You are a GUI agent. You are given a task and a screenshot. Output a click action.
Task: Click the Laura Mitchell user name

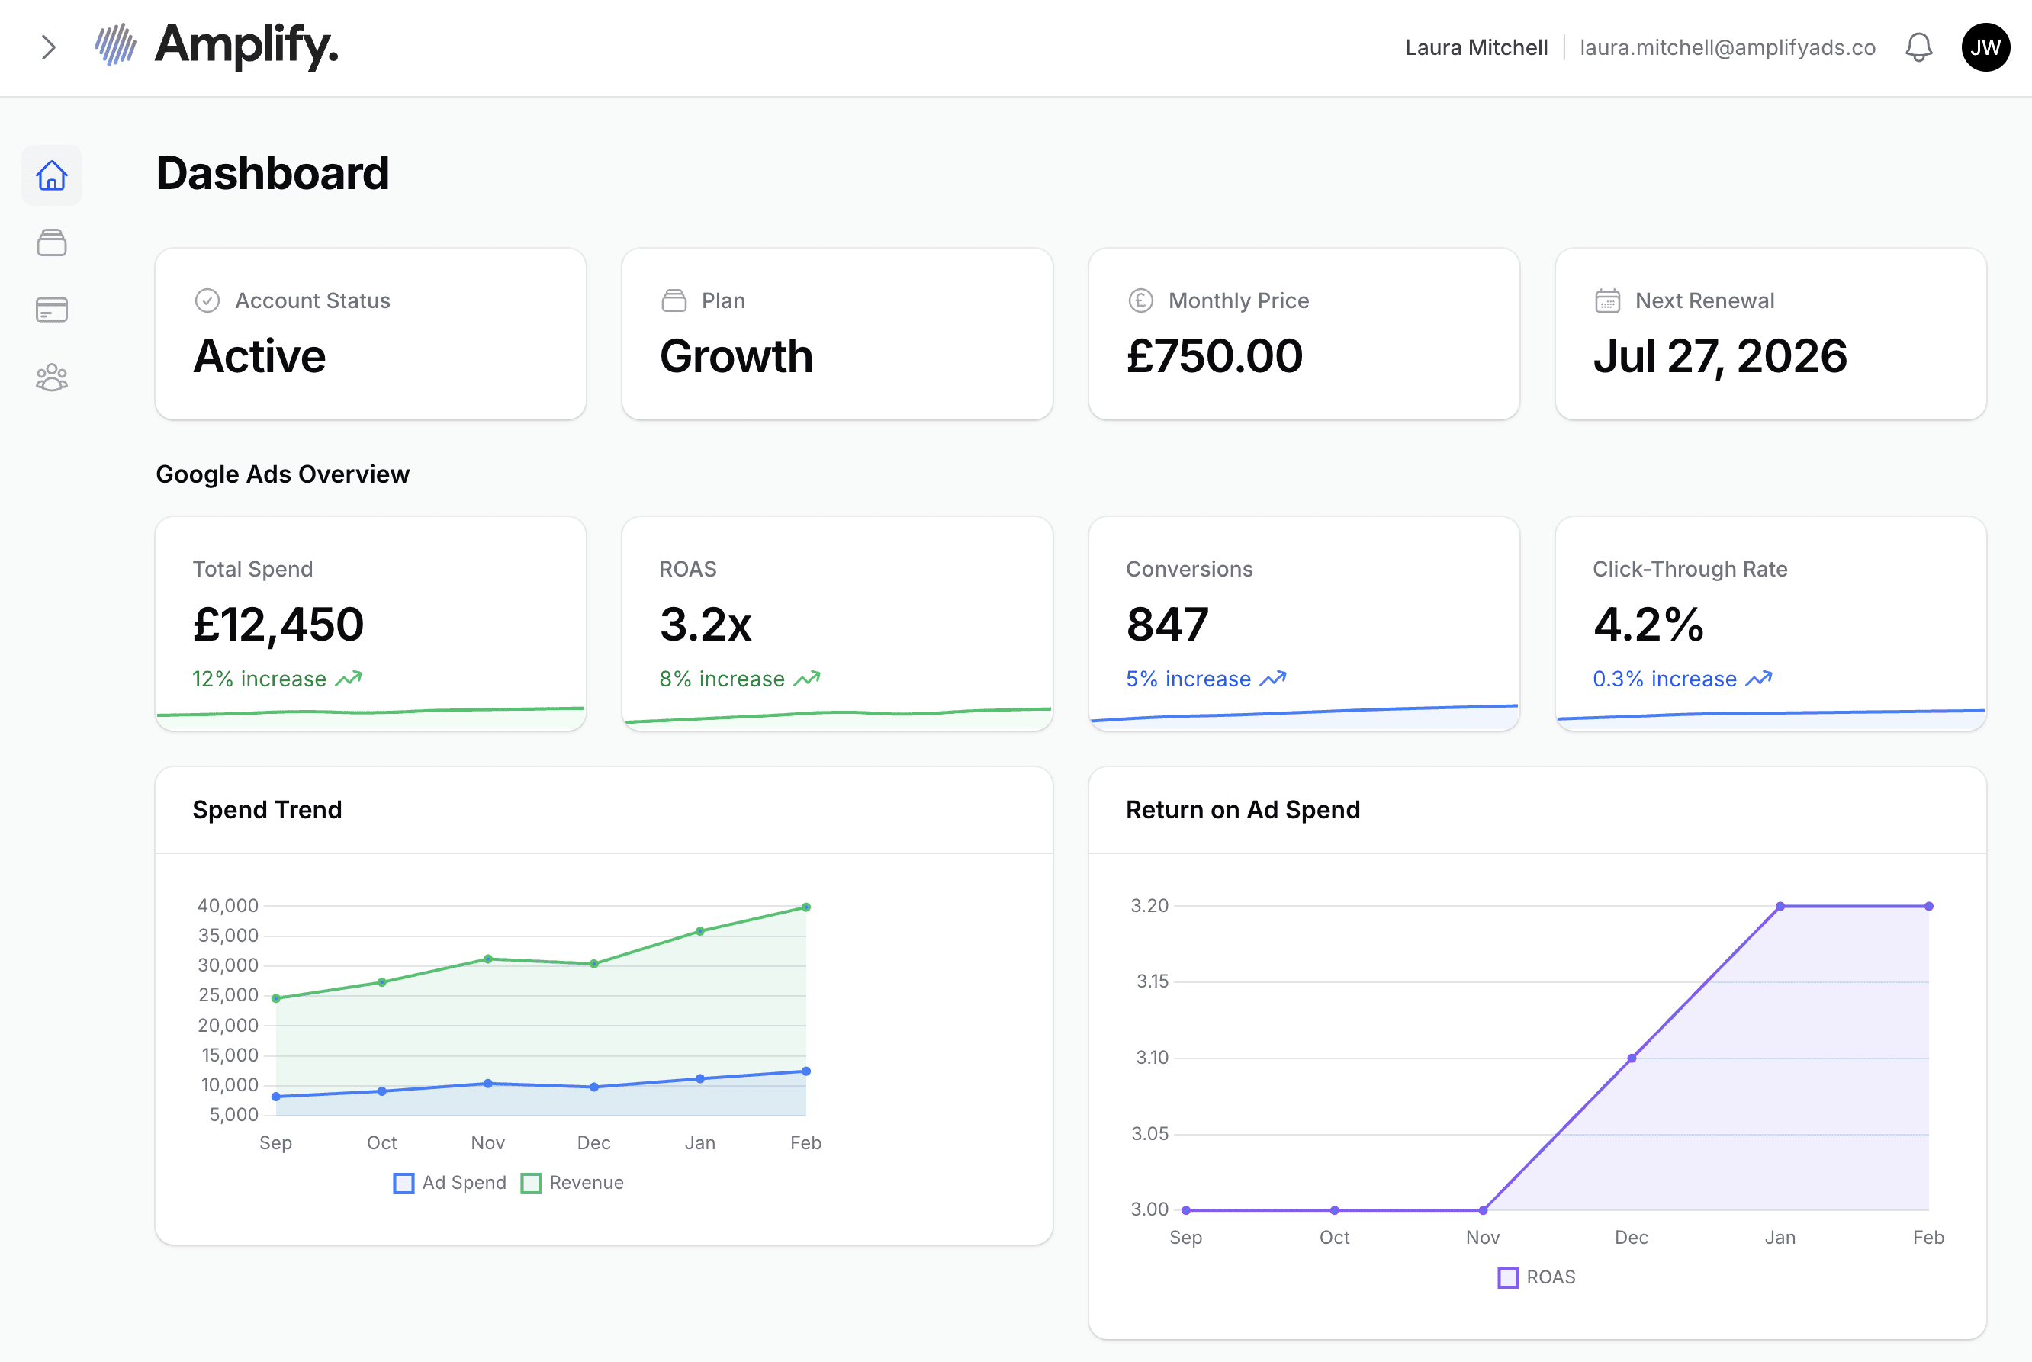(1476, 48)
